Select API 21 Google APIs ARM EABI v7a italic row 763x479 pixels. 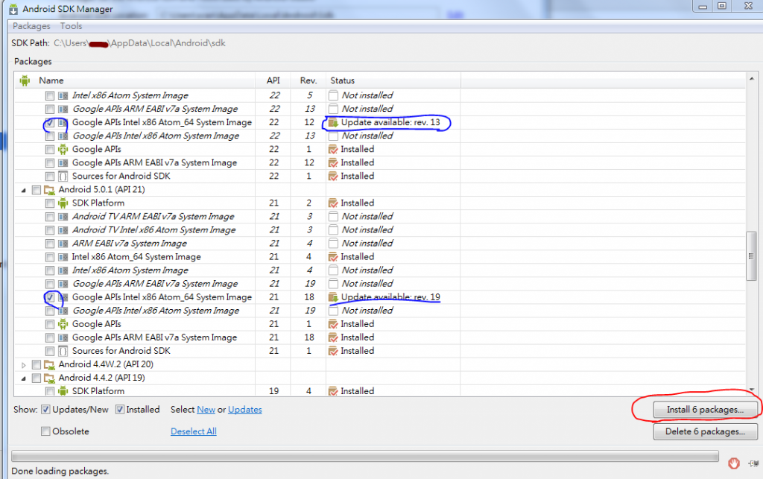pos(155,284)
